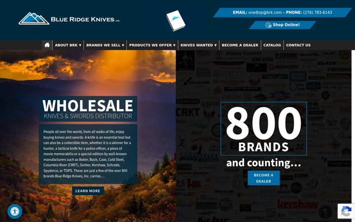Expand the Brands We Sell menu
The height and width of the screenshot is (222, 355).
coord(106,45)
